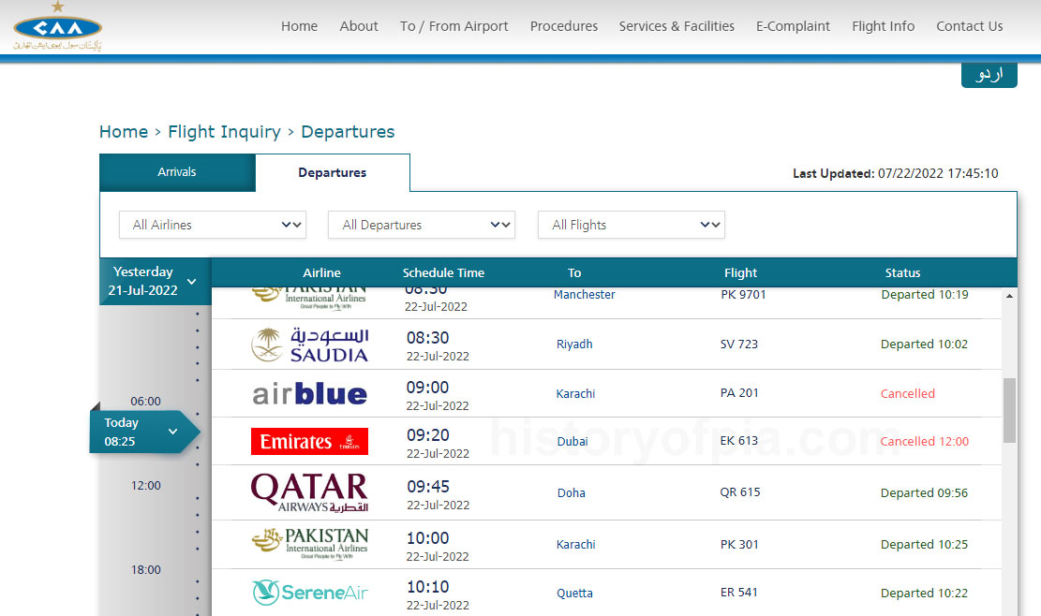Click the Saudia airline logo

(310, 345)
